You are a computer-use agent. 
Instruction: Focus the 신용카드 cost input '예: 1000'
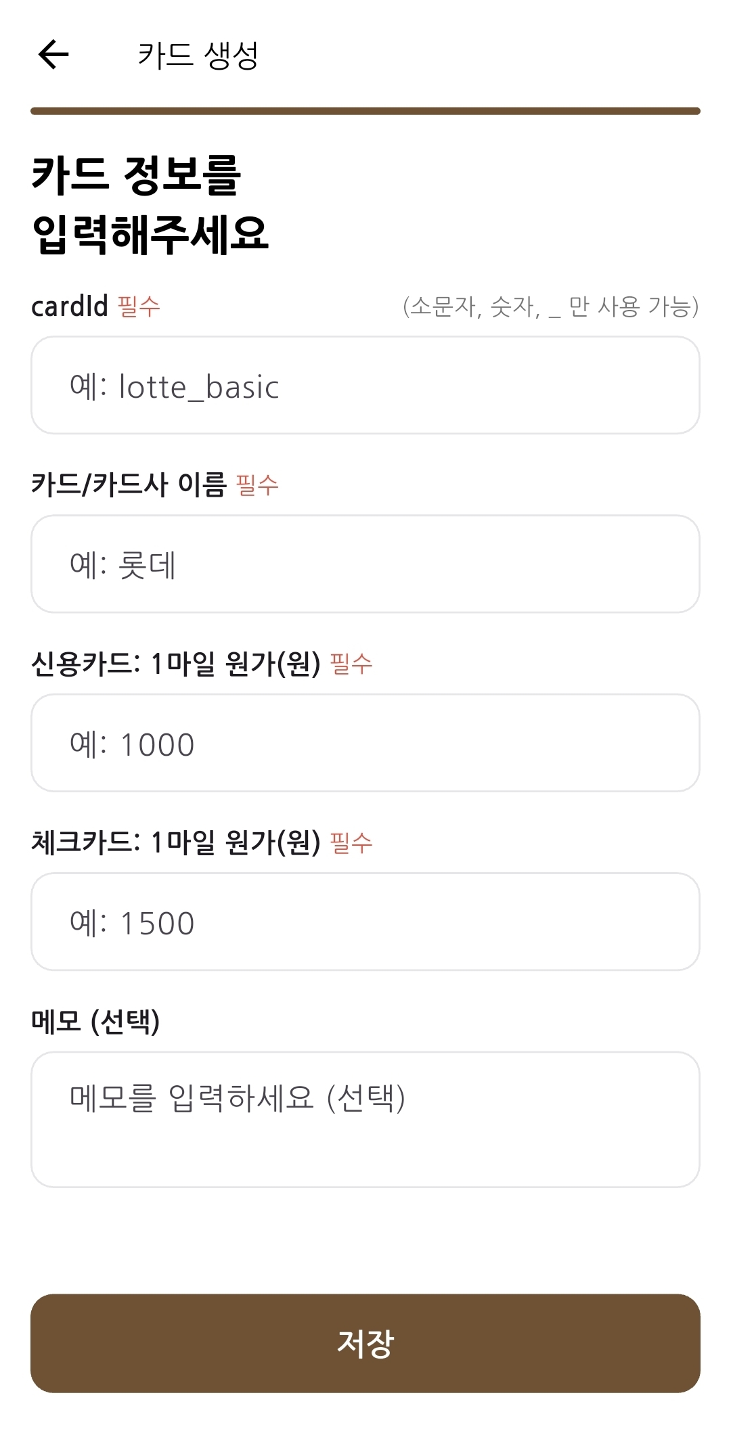pos(365,743)
